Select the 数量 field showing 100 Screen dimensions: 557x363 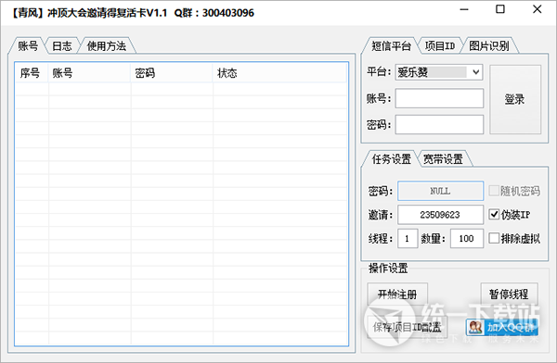click(x=467, y=238)
